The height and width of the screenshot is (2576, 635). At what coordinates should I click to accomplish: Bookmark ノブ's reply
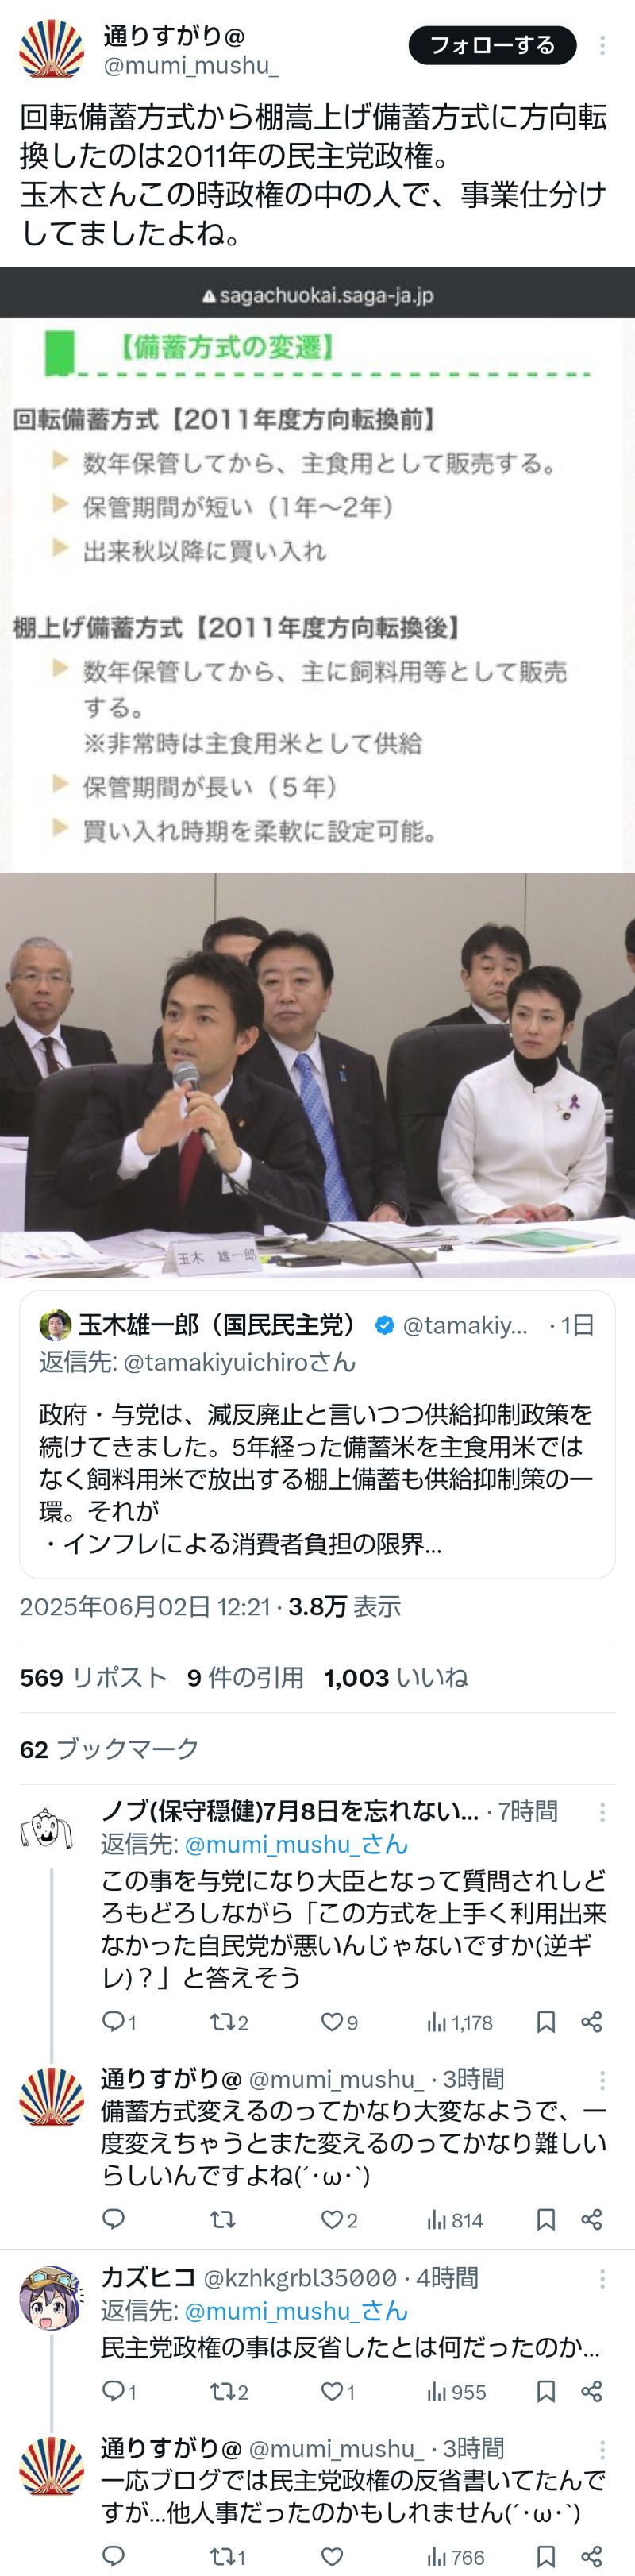point(546,2022)
